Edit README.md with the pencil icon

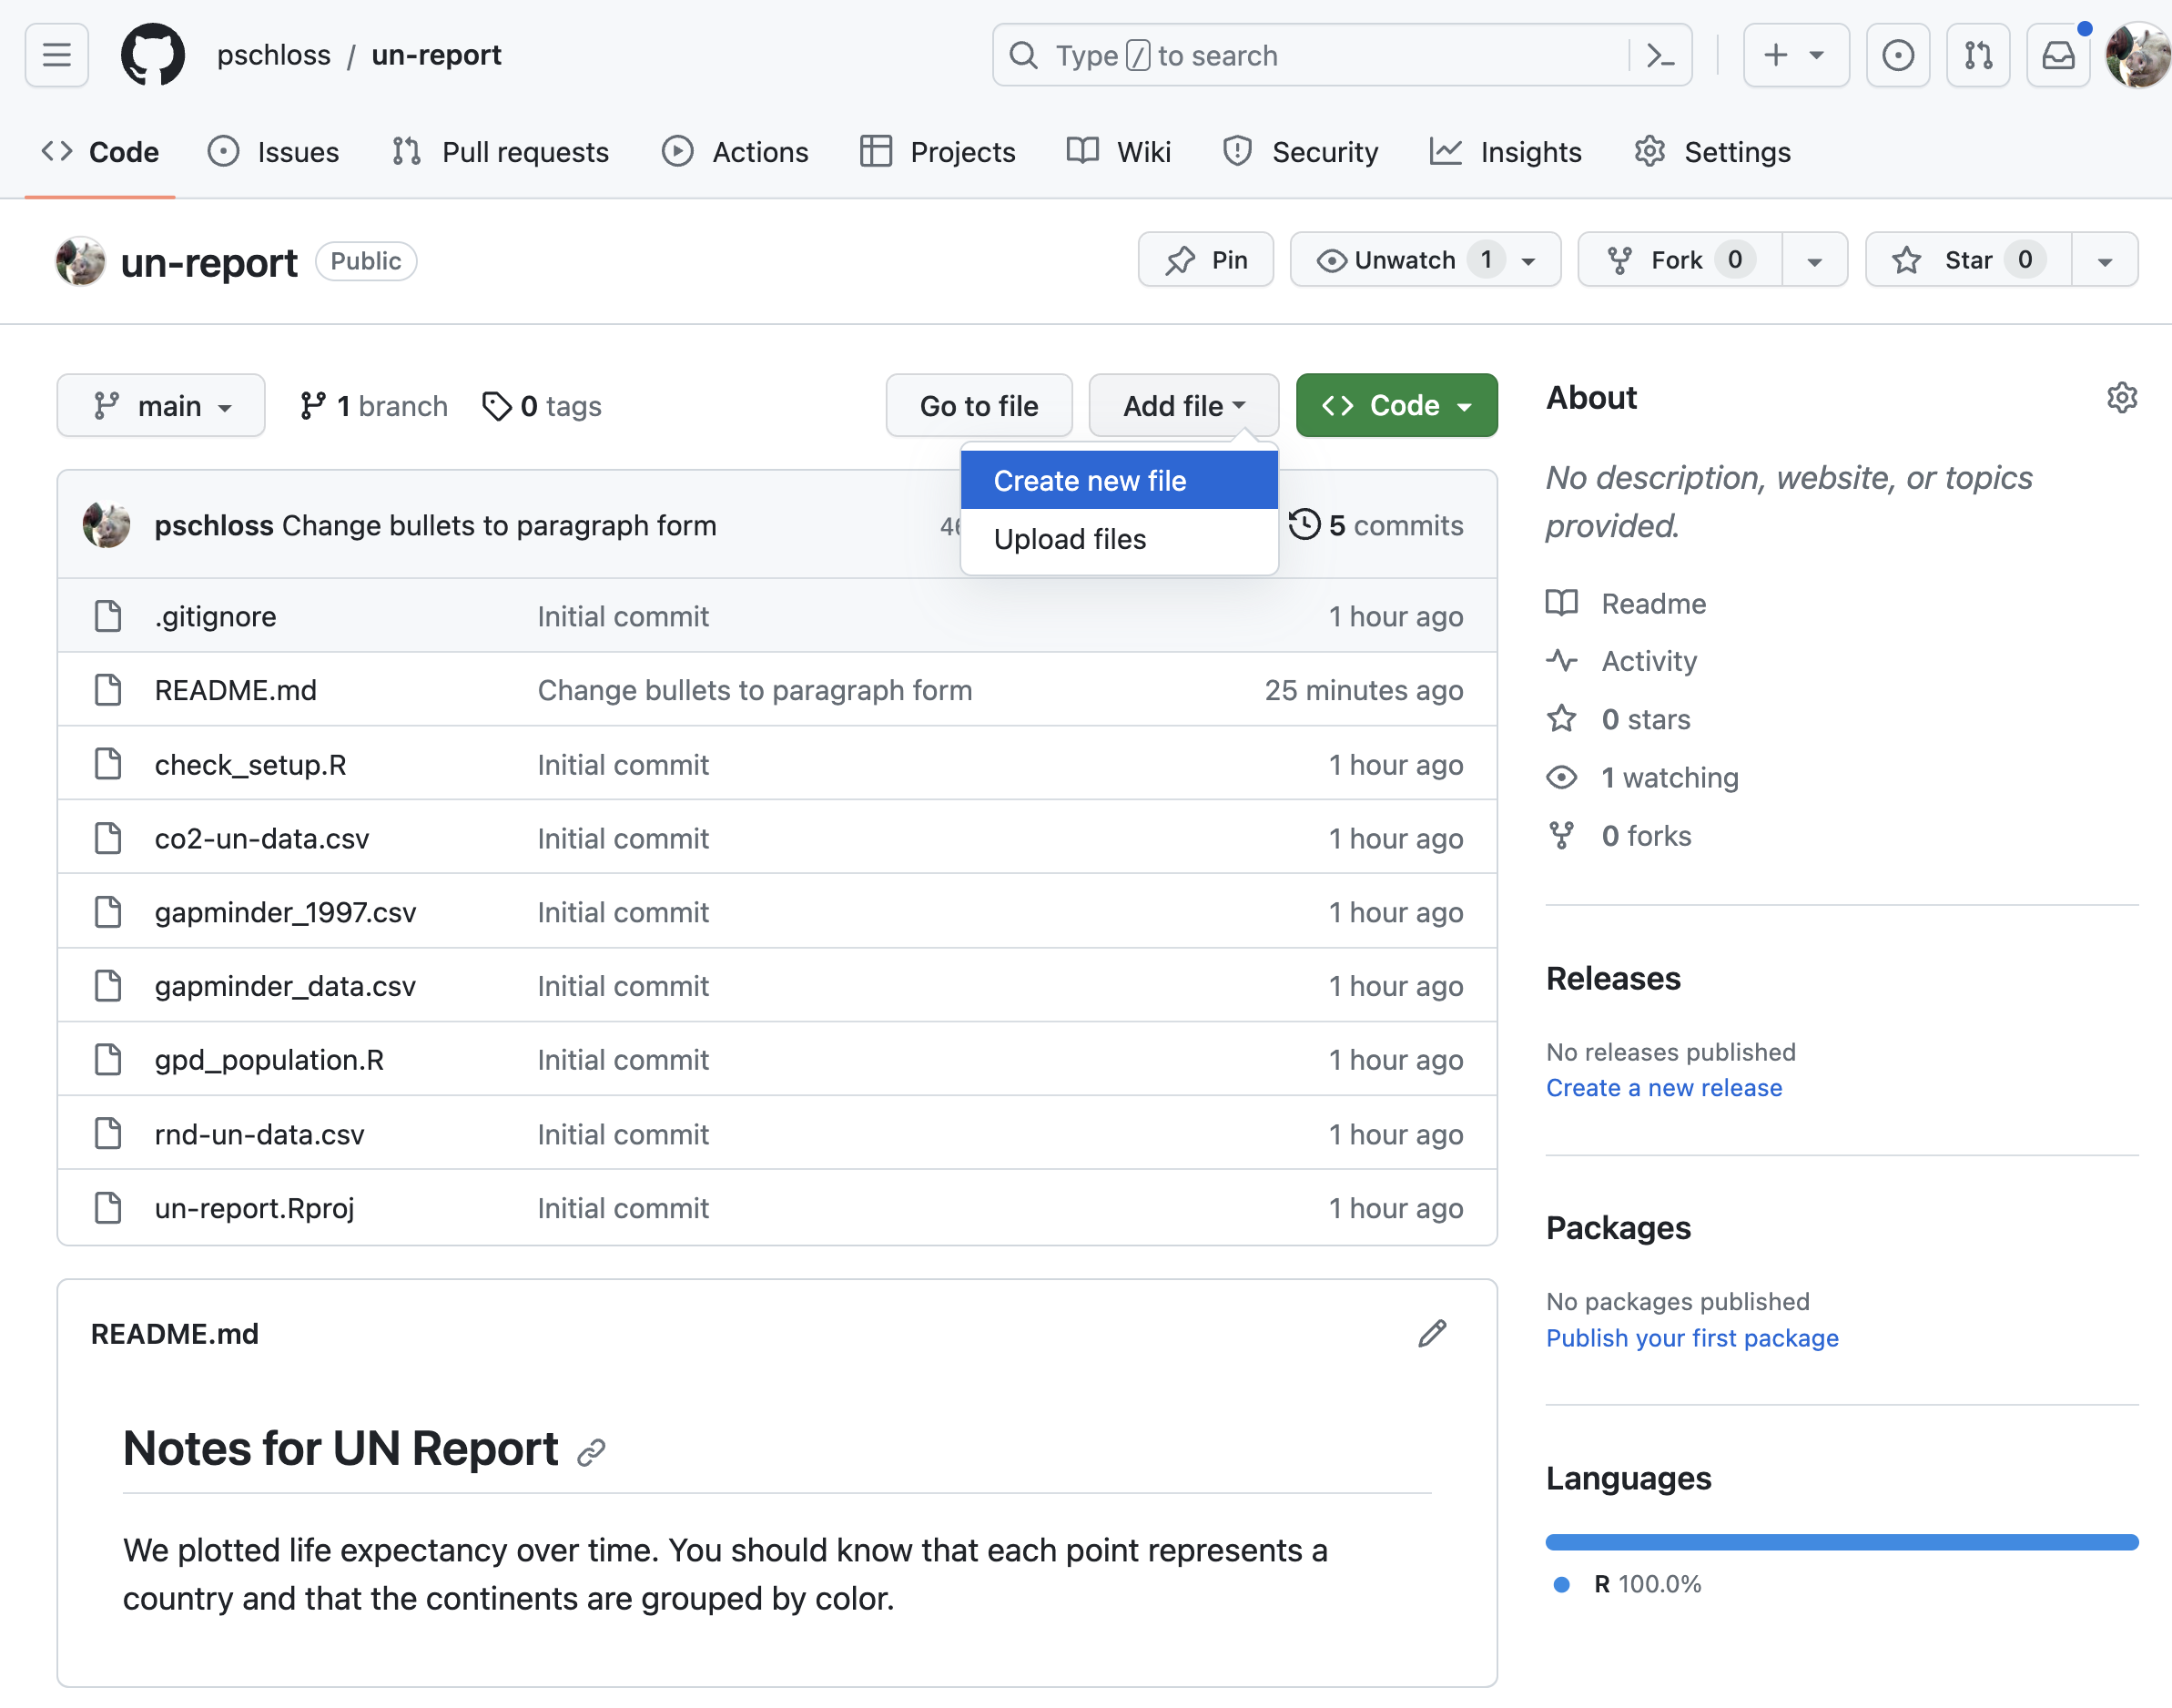click(1431, 1333)
